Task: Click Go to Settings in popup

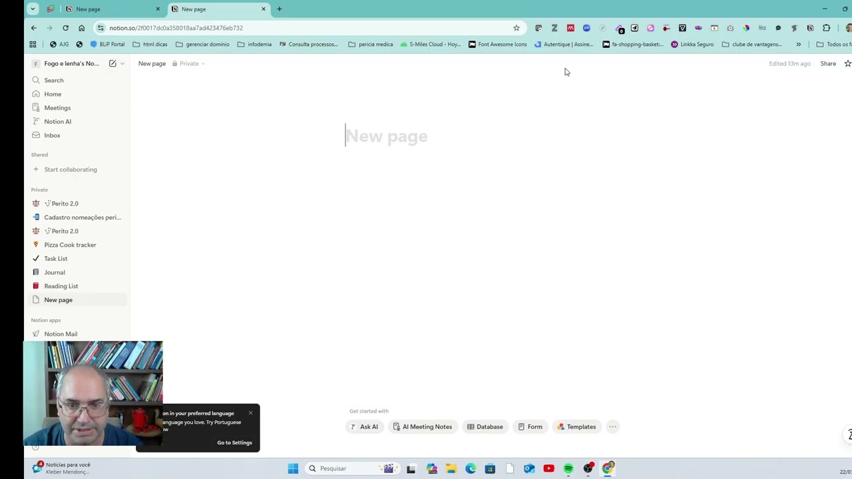Action: [234, 442]
